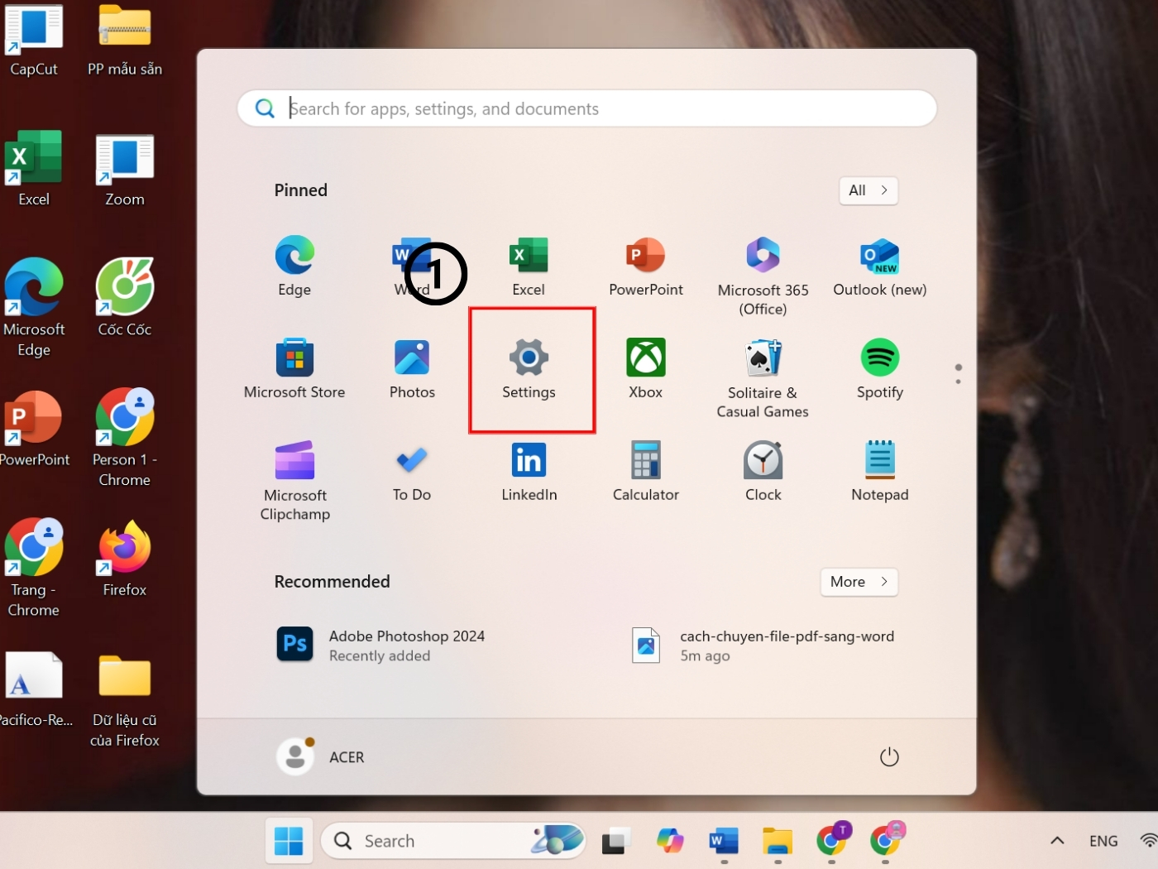Click the power button in Start menu
The height and width of the screenshot is (869, 1158).
[889, 756]
